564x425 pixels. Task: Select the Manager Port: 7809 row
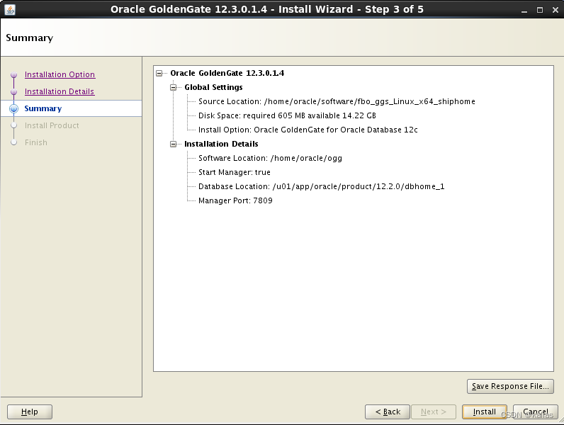[235, 200]
